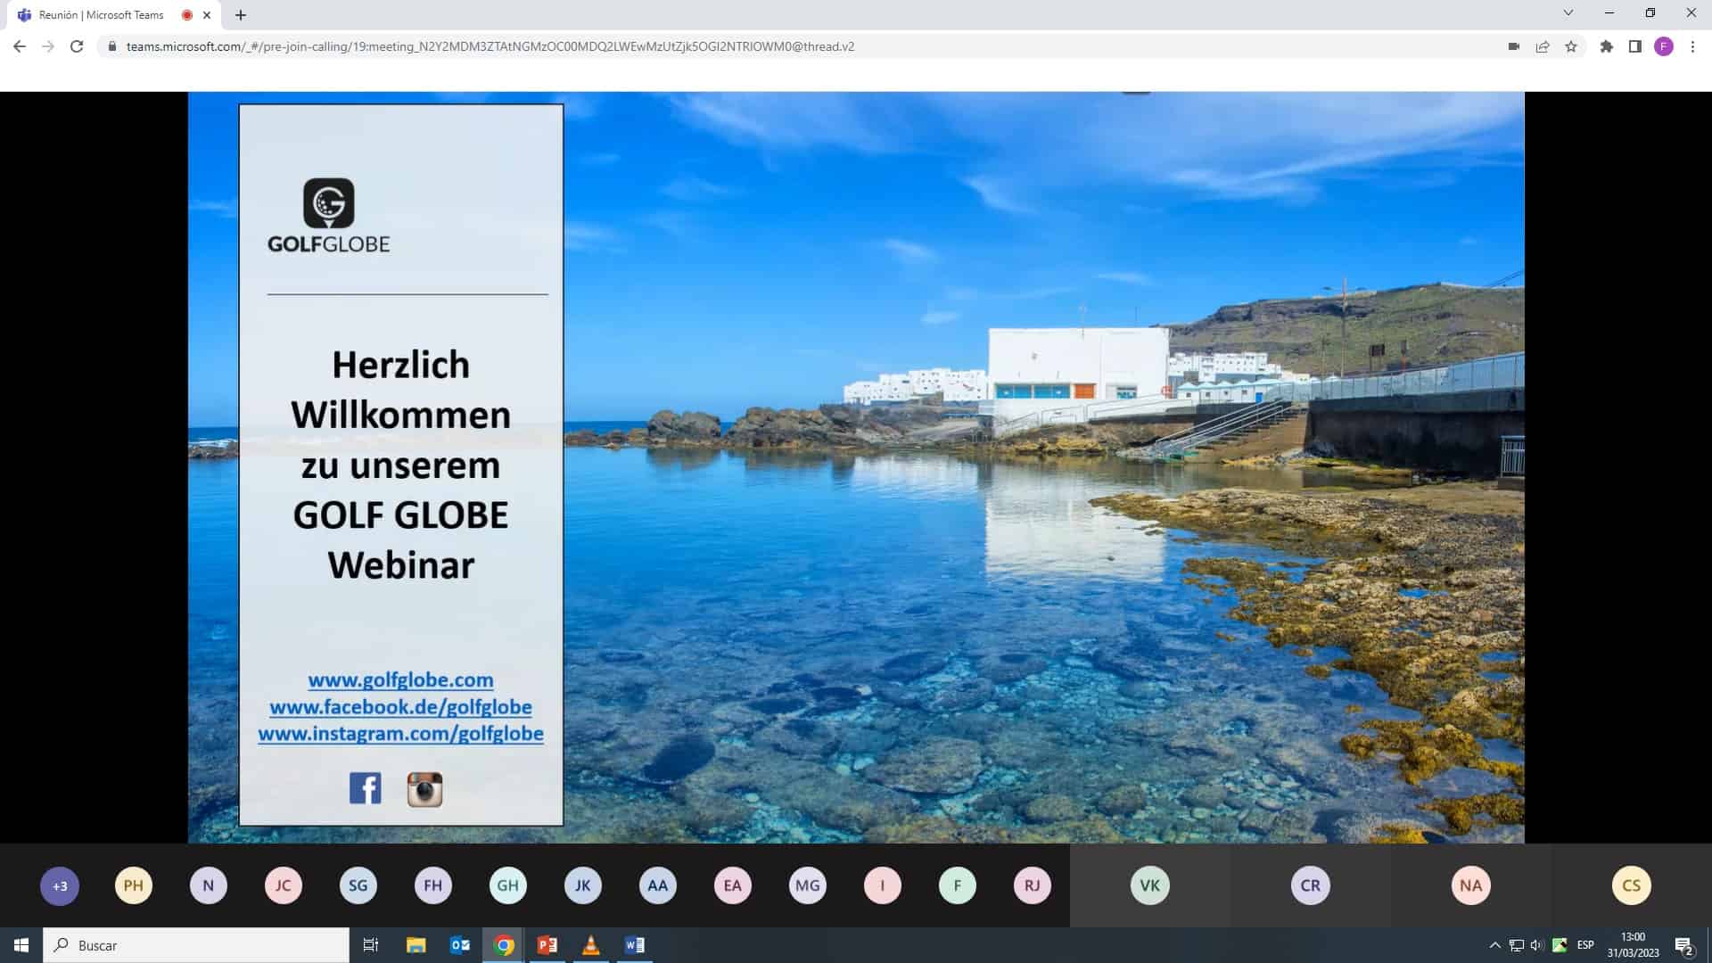Open Outlook from taskbar

click(460, 945)
